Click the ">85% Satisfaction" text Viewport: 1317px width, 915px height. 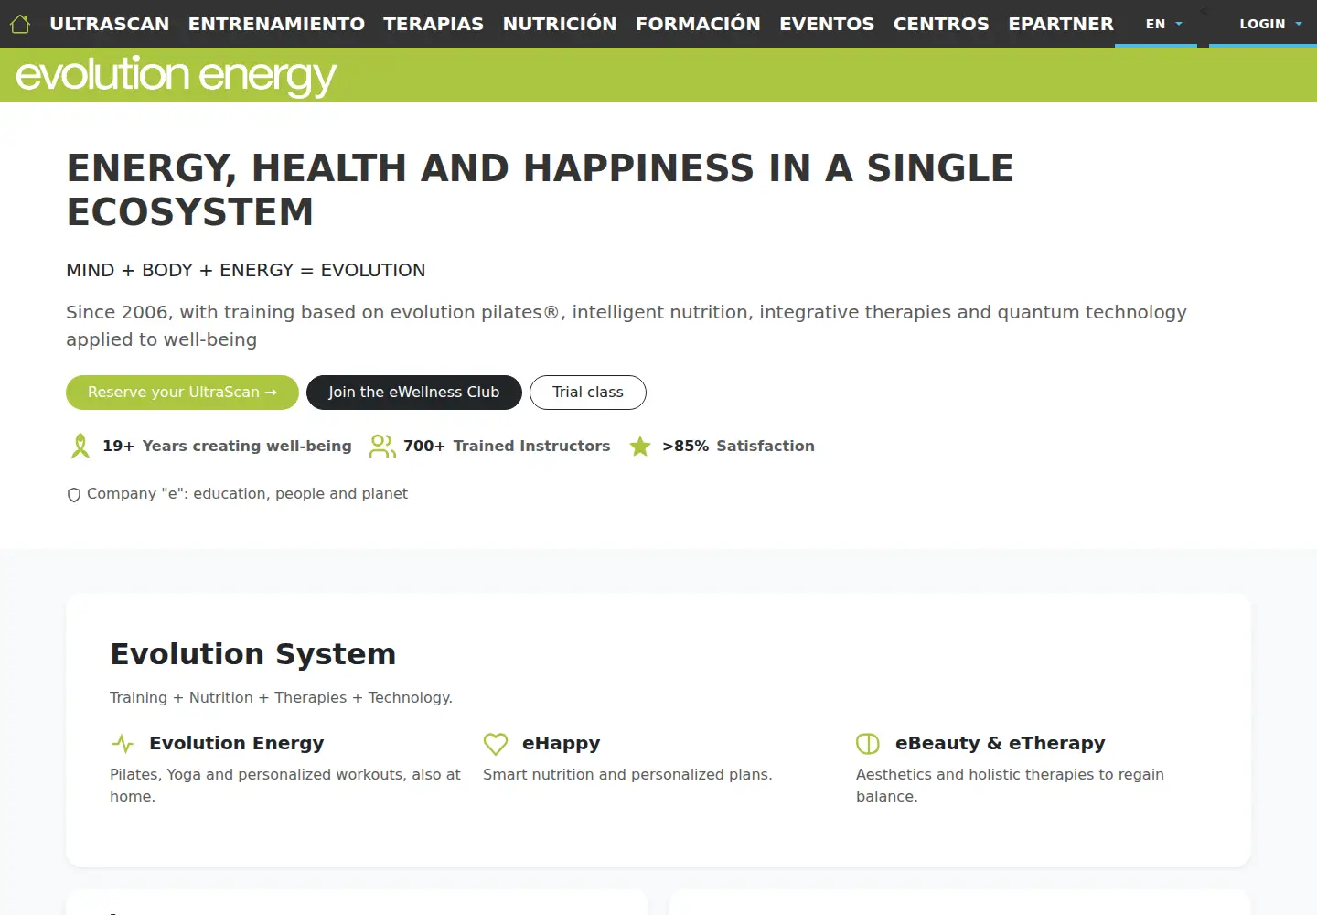pos(738,446)
